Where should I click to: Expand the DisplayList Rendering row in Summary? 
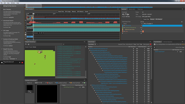tap(124, 27)
